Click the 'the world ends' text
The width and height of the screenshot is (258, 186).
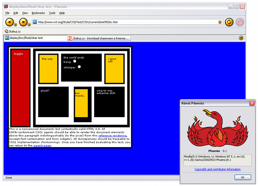coord(74,58)
